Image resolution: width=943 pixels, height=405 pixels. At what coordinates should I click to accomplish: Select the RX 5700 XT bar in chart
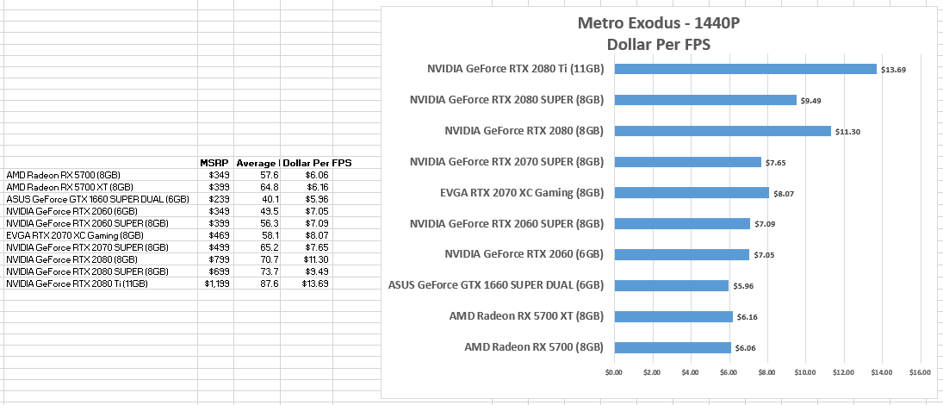[673, 316]
